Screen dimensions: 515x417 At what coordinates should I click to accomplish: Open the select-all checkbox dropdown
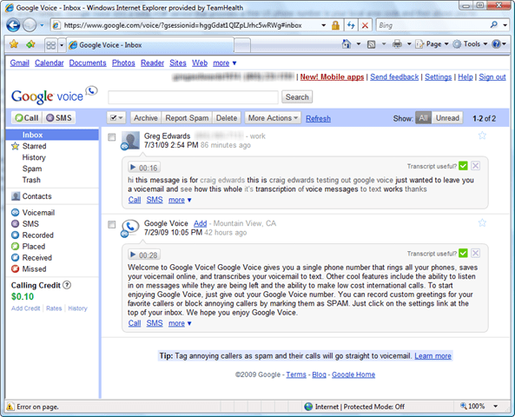[x=116, y=117]
